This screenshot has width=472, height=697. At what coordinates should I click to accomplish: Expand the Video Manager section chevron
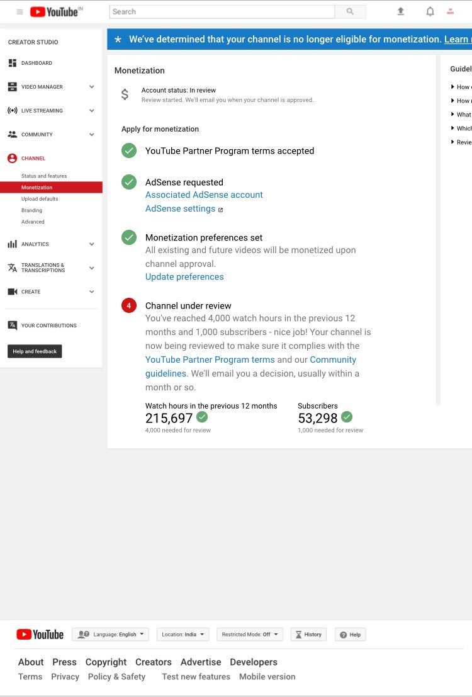click(91, 87)
